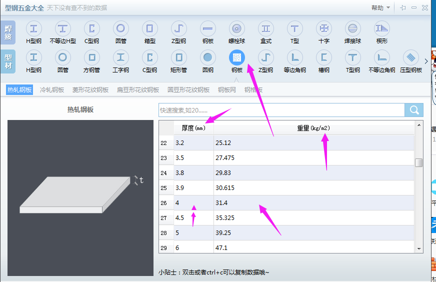Pin the window with pushpin icon
The image size is (436, 282).
tap(403, 8)
